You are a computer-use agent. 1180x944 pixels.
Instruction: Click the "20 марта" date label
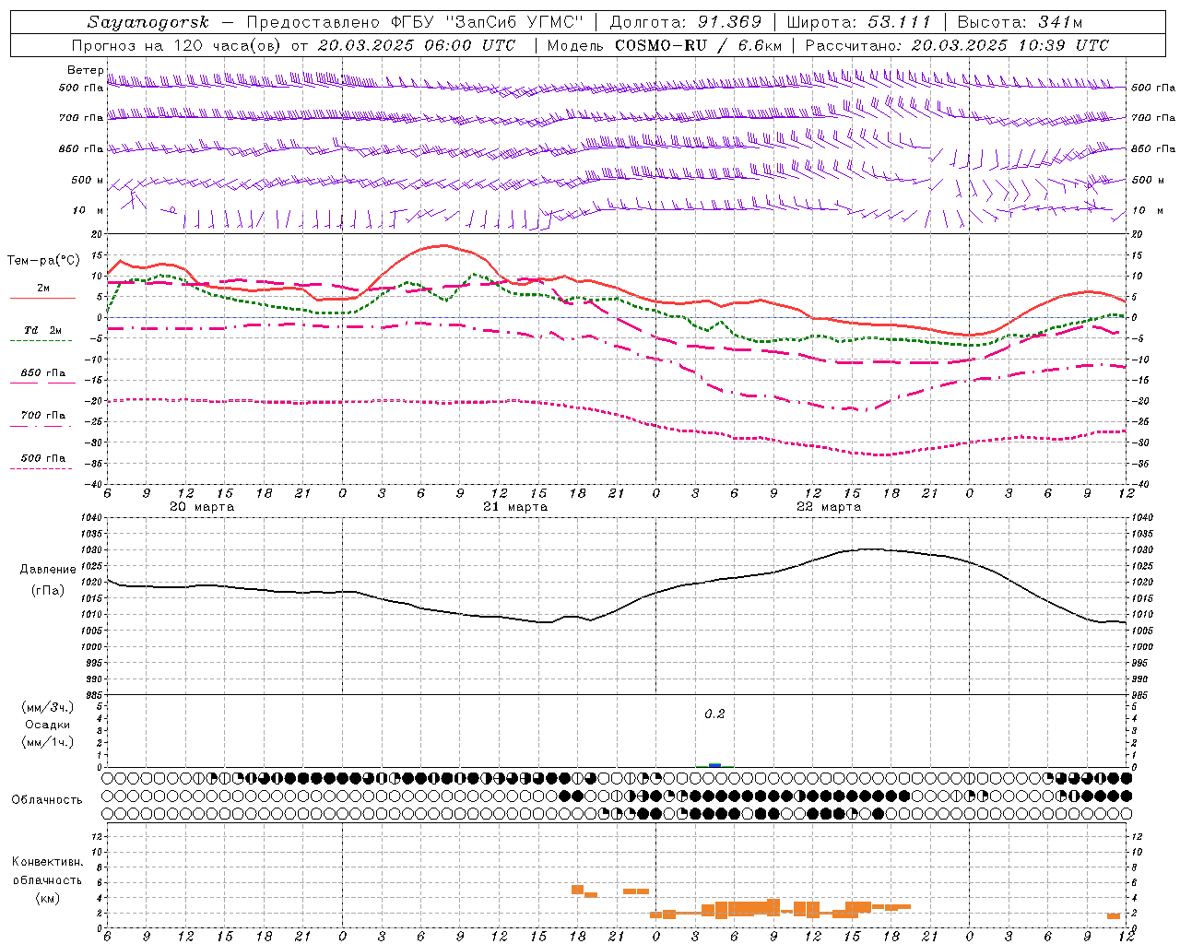click(x=202, y=507)
